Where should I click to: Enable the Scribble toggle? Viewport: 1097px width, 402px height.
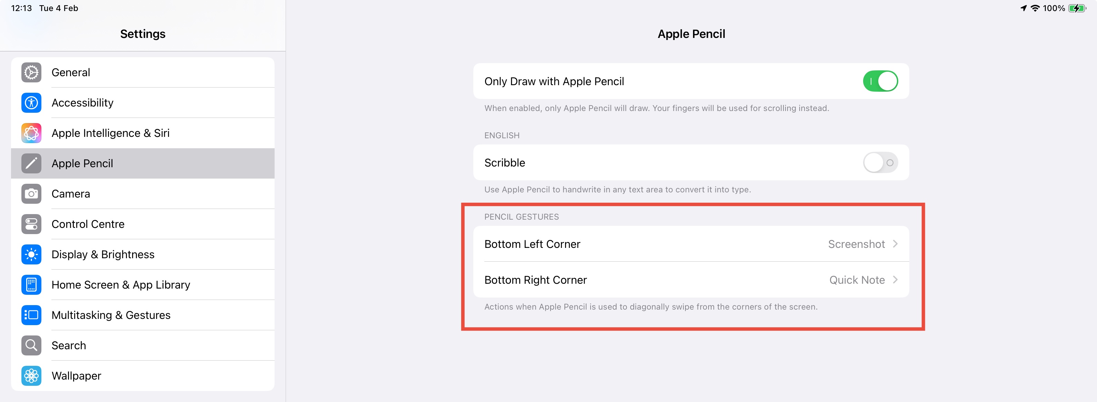(x=880, y=162)
